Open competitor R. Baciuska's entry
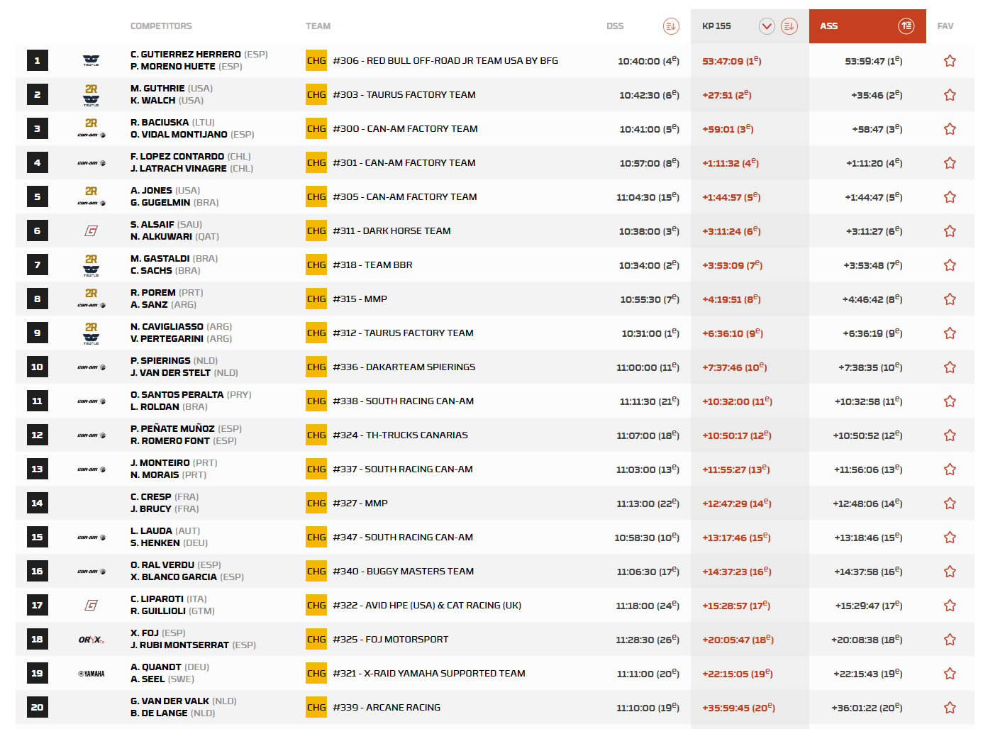This screenshot has height=729, width=983. click(160, 123)
